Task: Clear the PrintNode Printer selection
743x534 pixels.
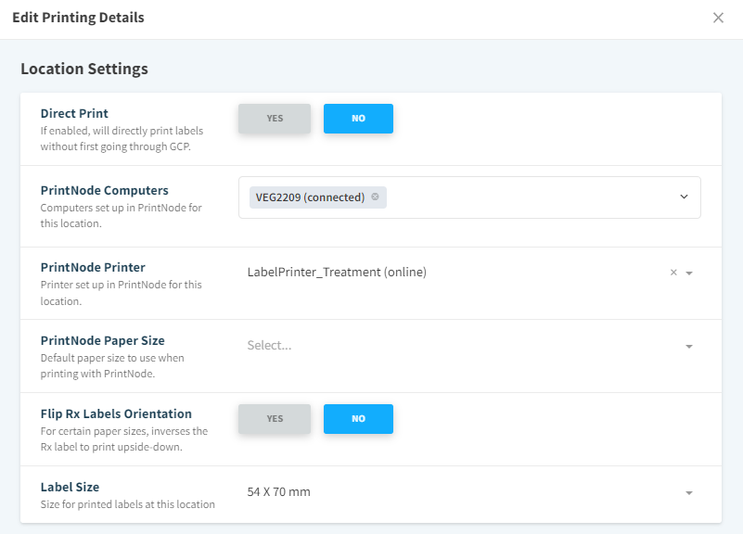Action: coord(673,273)
